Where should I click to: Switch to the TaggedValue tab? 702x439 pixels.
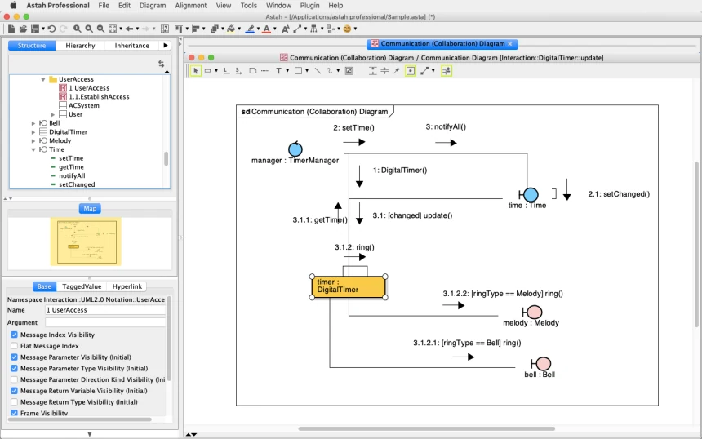pyautogui.click(x=82, y=286)
